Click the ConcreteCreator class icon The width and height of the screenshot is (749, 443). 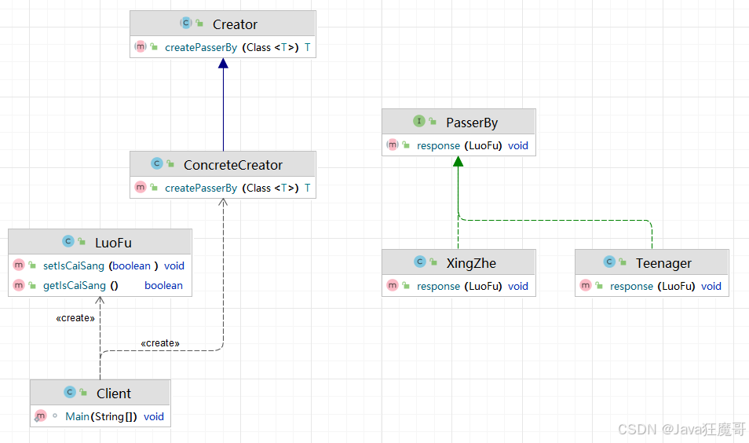pyautogui.click(x=157, y=163)
